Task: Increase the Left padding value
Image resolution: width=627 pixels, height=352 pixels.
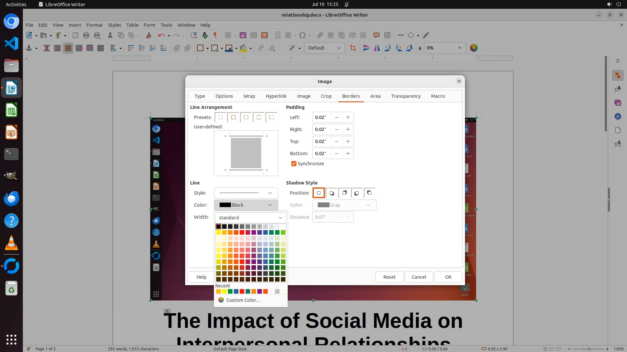Action: pos(348,117)
